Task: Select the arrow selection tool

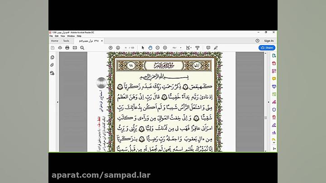Action: point(143,48)
